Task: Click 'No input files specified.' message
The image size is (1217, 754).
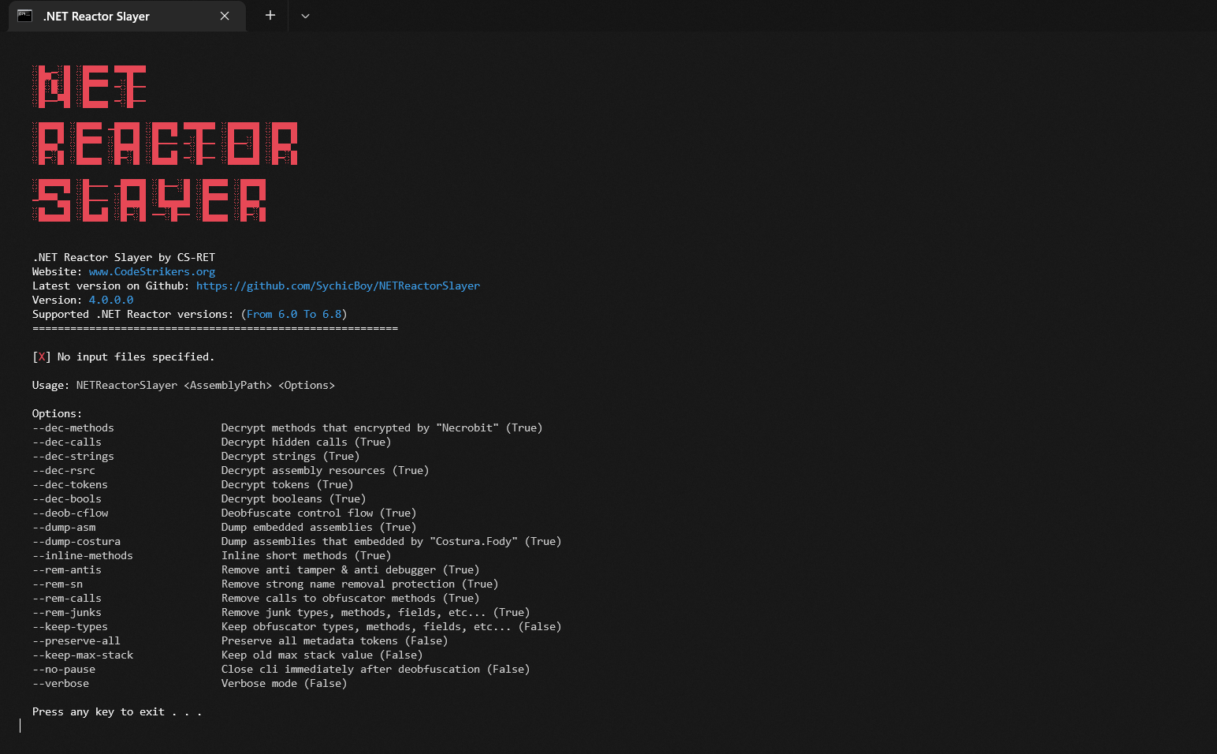Action: [x=136, y=356]
